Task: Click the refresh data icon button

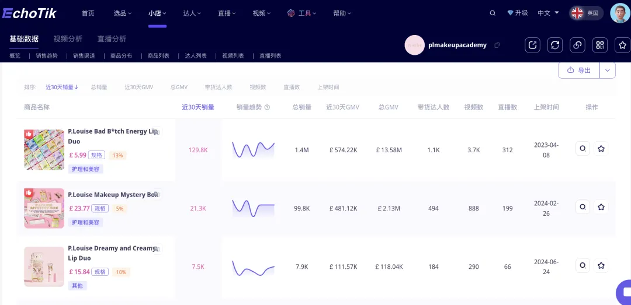Action: click(555, 45)
